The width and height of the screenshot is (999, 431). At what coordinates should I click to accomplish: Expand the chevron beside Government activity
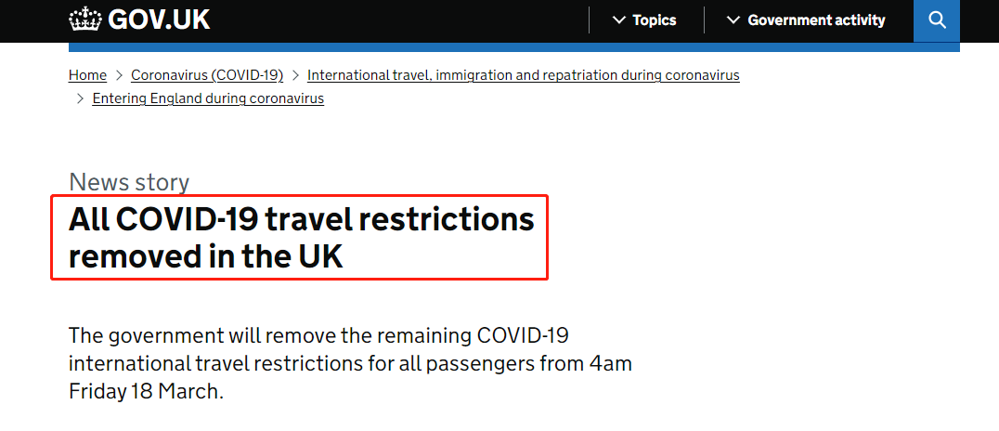[x=733, y=20]
